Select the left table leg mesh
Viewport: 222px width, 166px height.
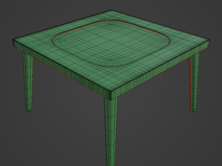coord(28,82)
